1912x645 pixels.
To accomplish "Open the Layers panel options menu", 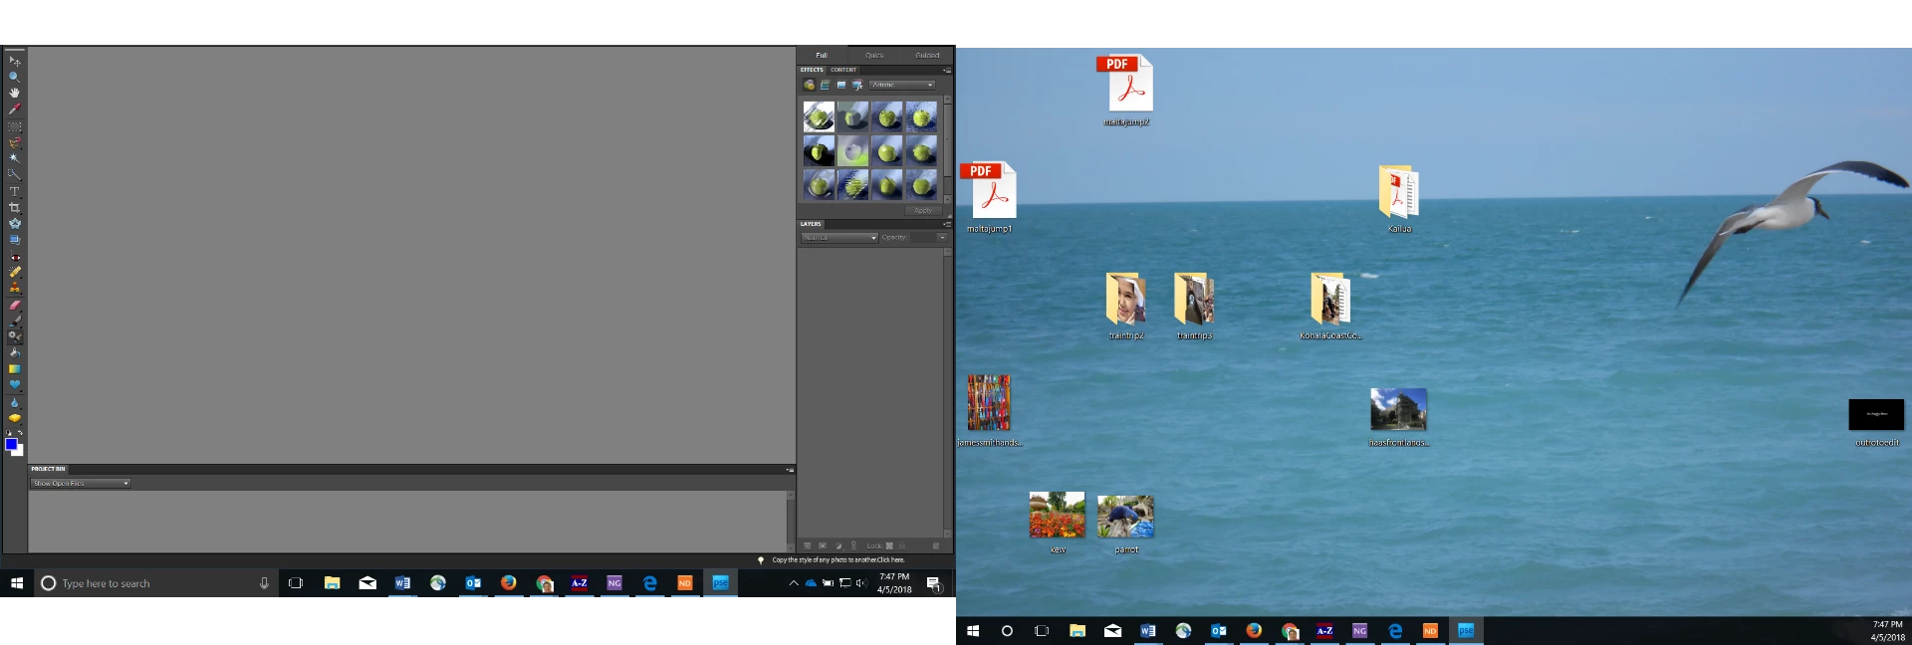I will coord(946,224).
